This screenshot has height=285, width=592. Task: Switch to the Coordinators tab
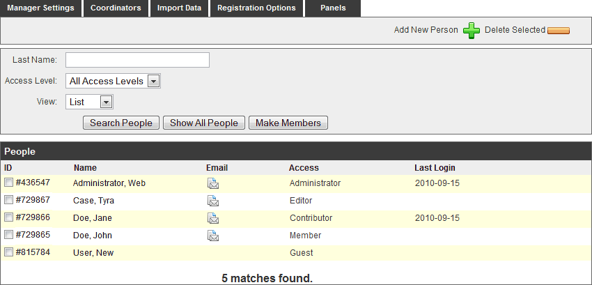tap(116, 8)
